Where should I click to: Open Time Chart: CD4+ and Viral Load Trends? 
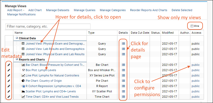[52, 97]
